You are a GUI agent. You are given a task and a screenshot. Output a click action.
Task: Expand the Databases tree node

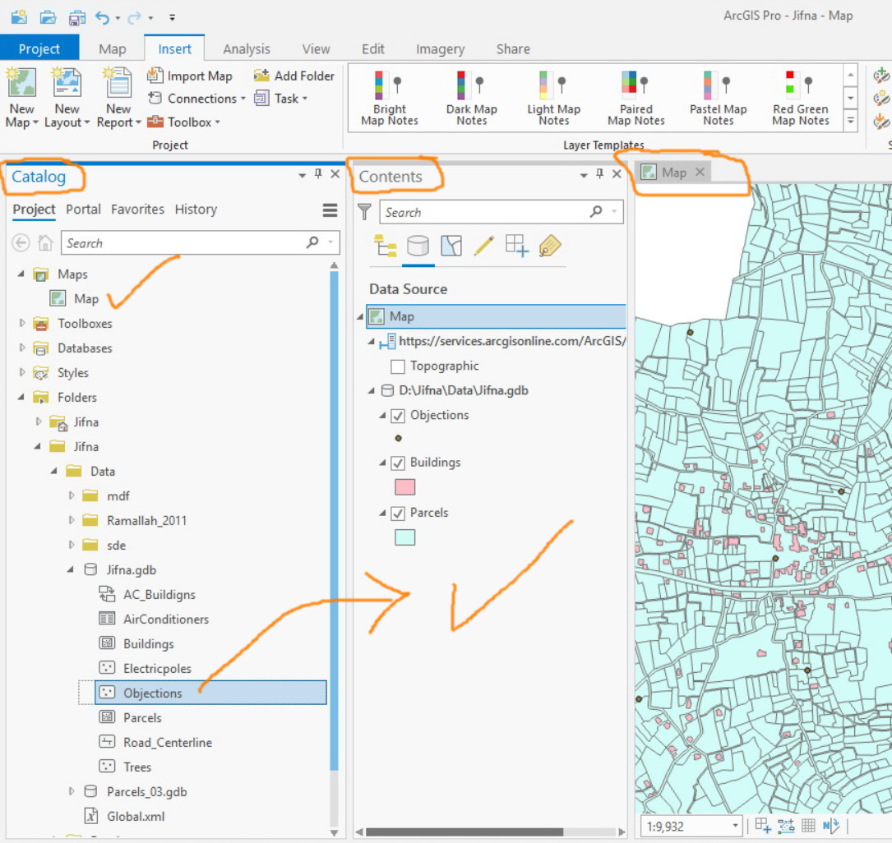point(21,348)
